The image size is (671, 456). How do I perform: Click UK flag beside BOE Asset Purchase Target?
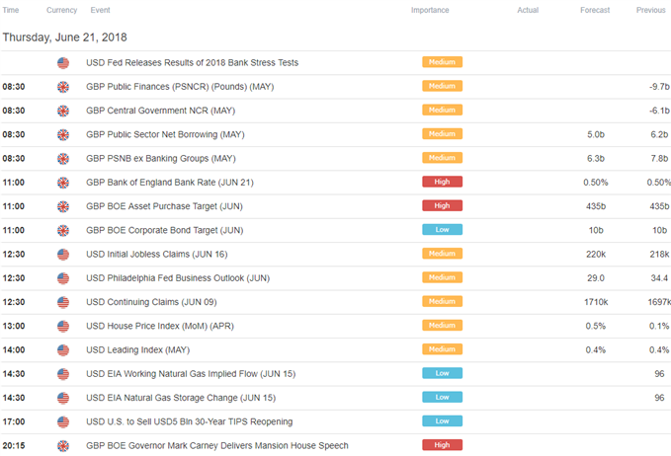click(x=63, y=206)
